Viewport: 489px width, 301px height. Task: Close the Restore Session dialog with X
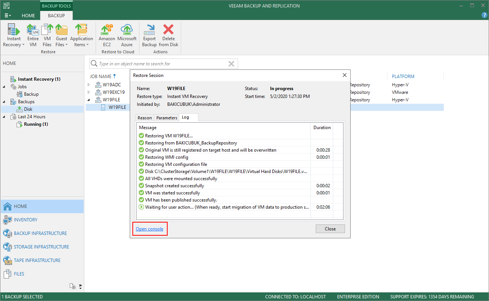[345, 75]
